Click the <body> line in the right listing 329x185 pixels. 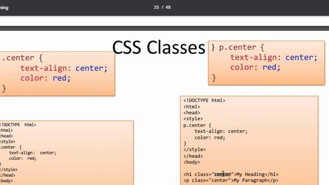(192, 162)
